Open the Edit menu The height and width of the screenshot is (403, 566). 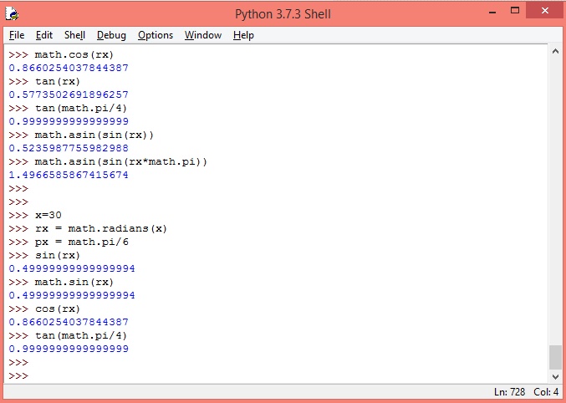(x=44, y=35)
